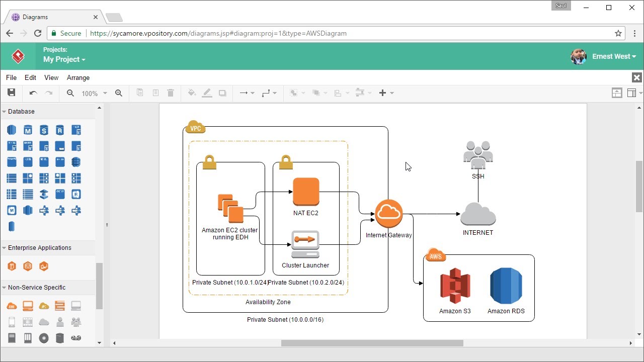This screenshot has height=362, width=644.
Task: Click the Cluster Launcher shape
Action: [305, 245]
